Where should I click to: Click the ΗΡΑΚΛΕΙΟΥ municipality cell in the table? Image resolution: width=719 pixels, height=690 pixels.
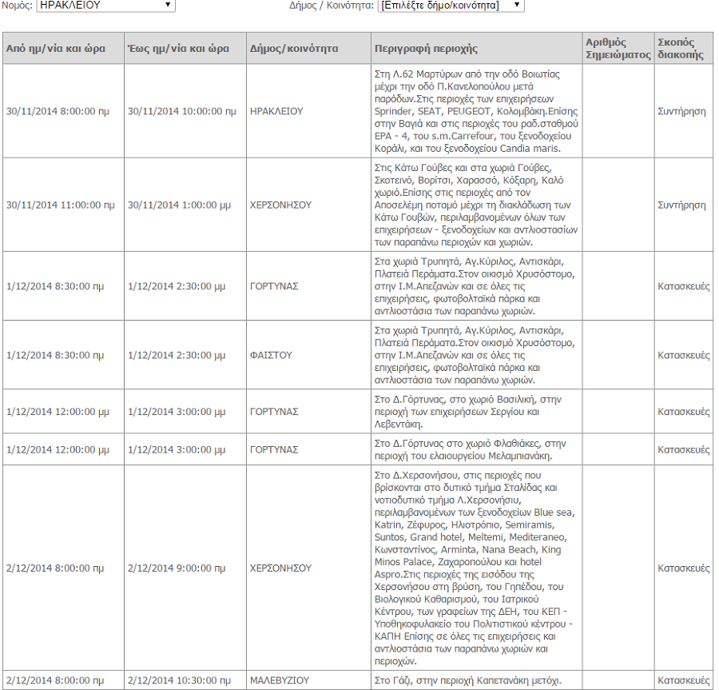276,112
